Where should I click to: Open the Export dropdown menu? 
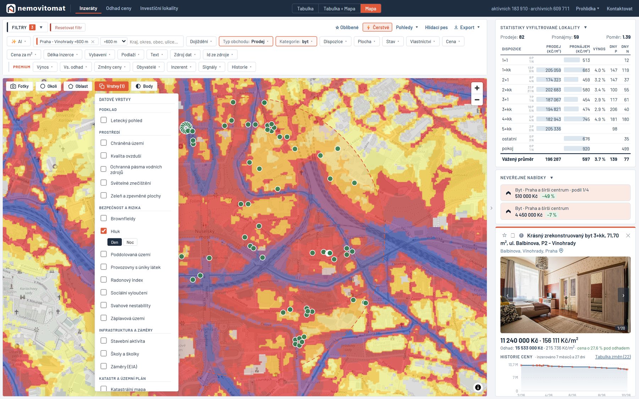(467, 27)
